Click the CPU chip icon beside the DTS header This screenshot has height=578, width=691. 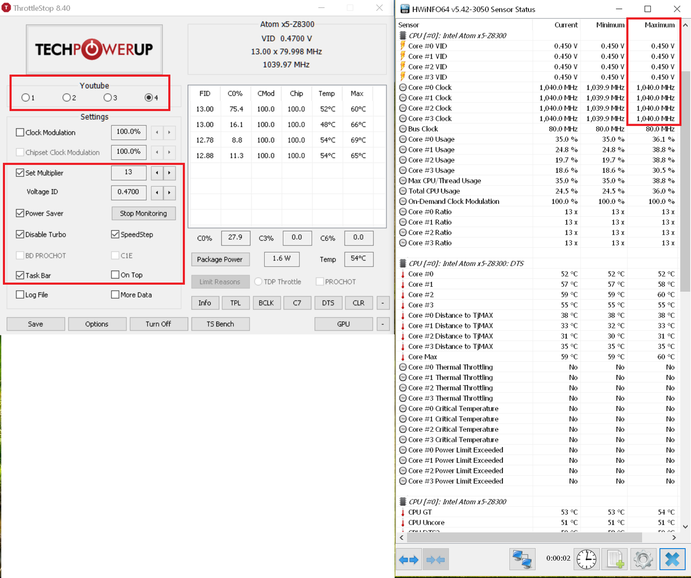click(x=403, y=264)
